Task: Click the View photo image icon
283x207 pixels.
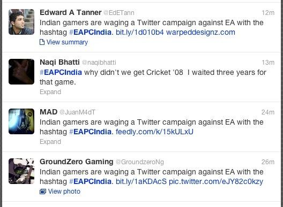Action: click(x=43, y=191)
